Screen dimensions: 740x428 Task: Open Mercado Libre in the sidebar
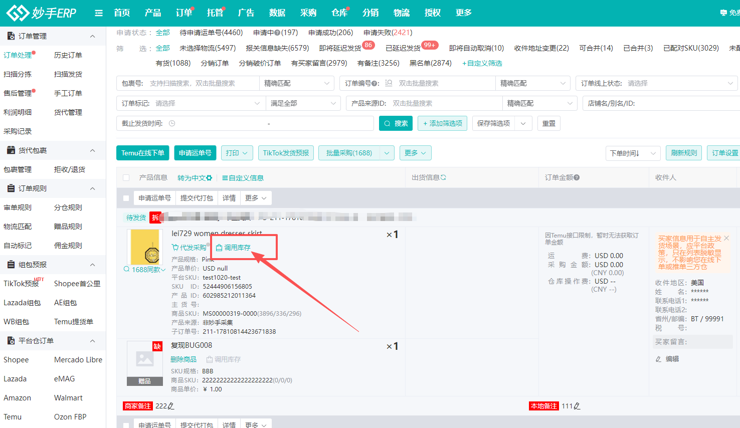coord(78,360)
